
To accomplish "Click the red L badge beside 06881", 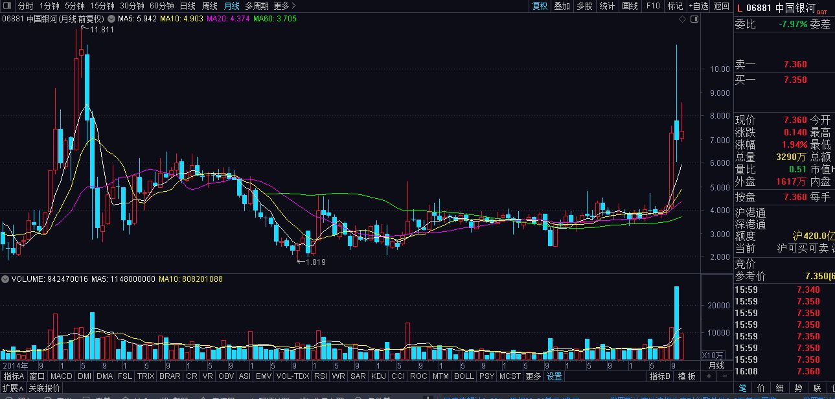I will pyautogui.click(x=739, y=8).
